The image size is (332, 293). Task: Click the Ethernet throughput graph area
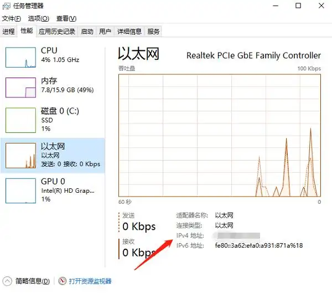point(219,136)
